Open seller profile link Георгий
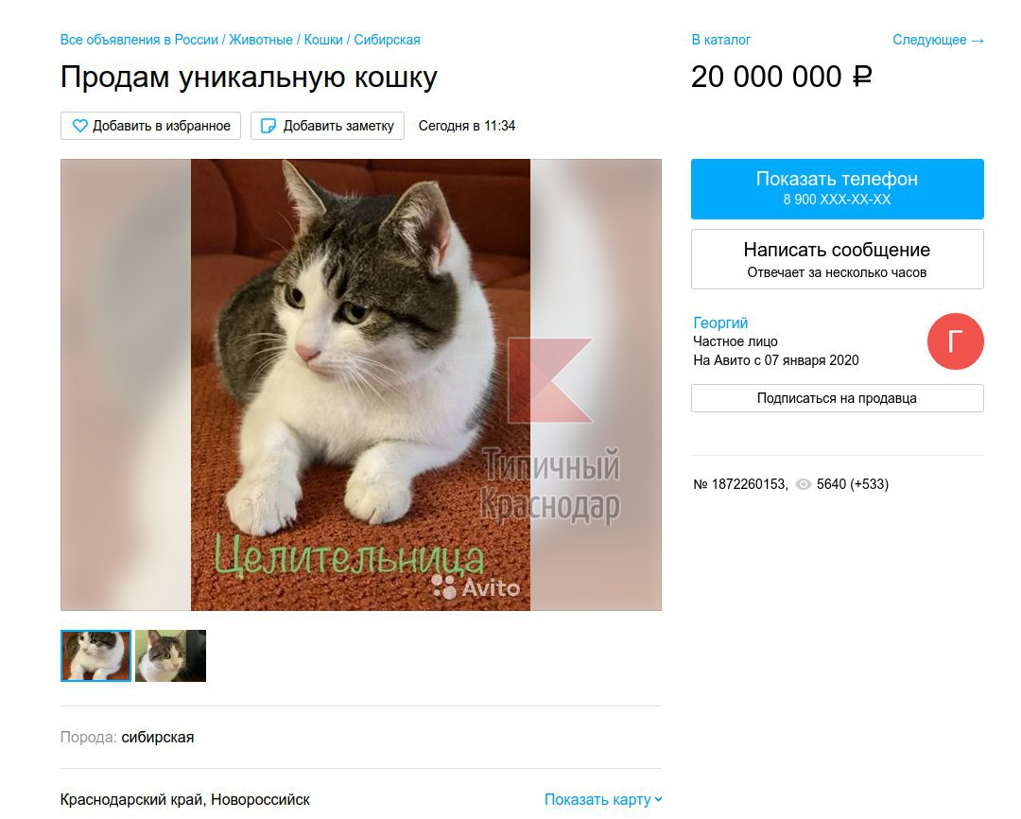The image size is (1021, 819). coord(720,322)
